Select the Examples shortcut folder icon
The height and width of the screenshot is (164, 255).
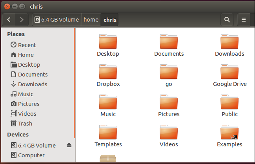click(229, 132)
